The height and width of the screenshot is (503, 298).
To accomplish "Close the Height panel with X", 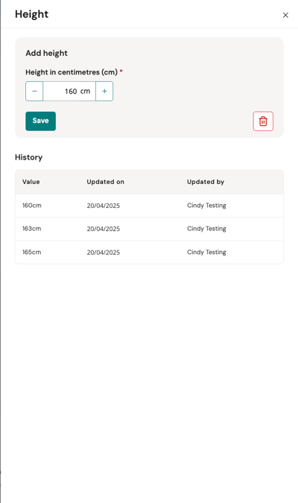I will click(x=285, y=15).
